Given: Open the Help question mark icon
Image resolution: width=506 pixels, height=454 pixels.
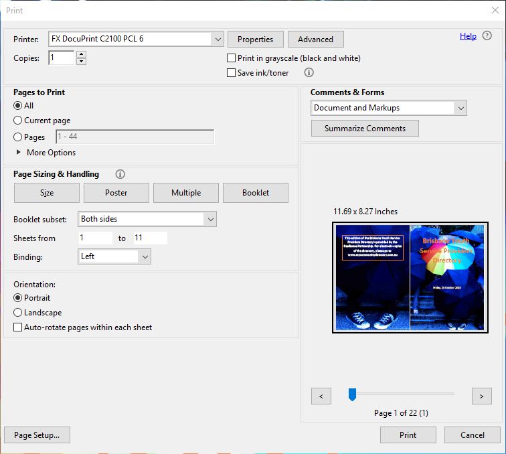Looking at the screenshot, I should (x=487, y=35).
